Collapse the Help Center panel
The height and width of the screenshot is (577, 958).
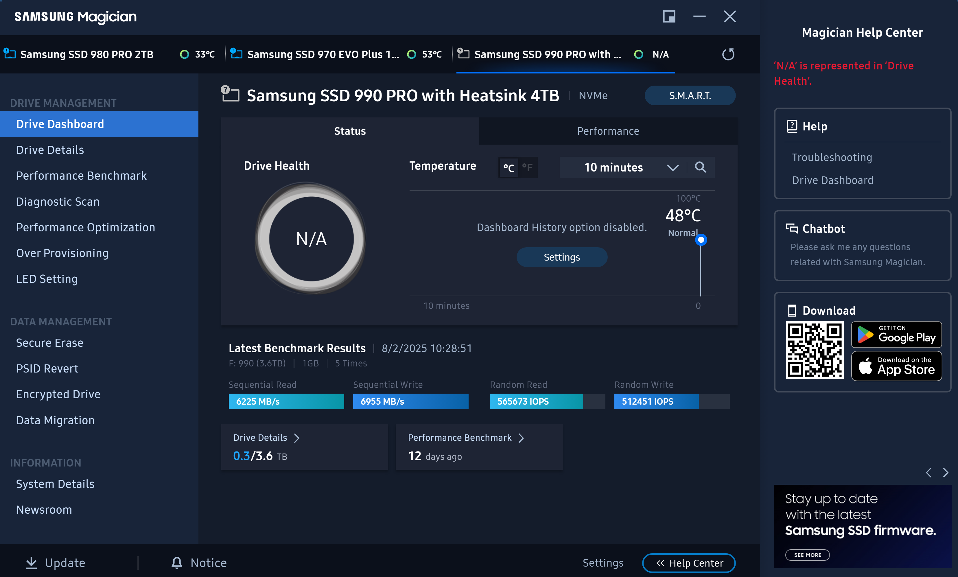click(x=688, y=563)
